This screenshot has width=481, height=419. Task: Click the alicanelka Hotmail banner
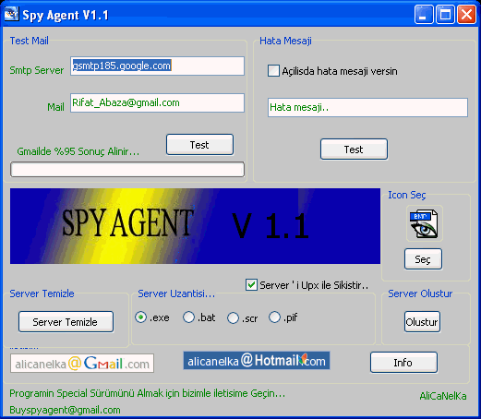pyautogui.click(x=257, y=361)
